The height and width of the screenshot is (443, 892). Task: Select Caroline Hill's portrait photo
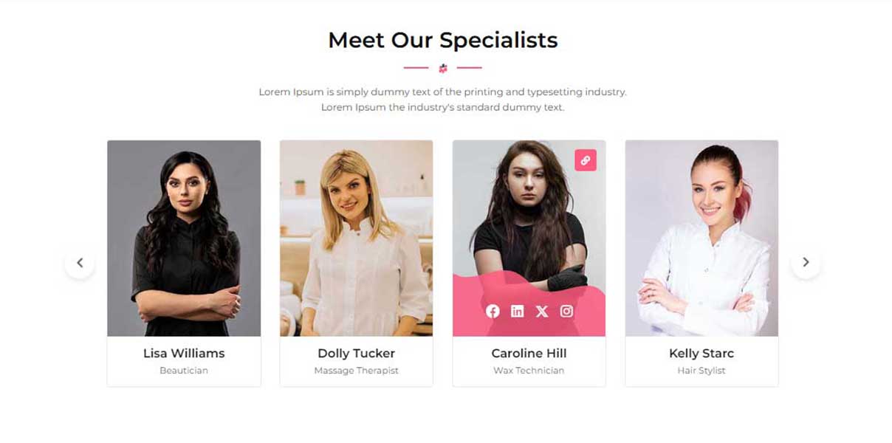point(529,238)
